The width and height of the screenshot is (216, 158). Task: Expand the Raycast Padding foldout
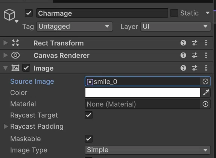pos(6,126)
